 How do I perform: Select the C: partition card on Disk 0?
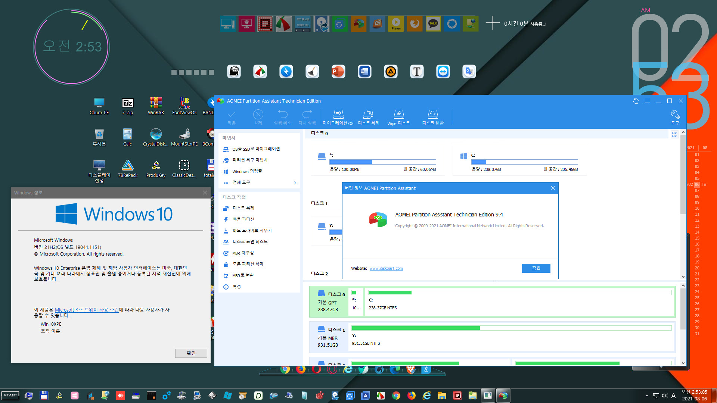[519, 161]
